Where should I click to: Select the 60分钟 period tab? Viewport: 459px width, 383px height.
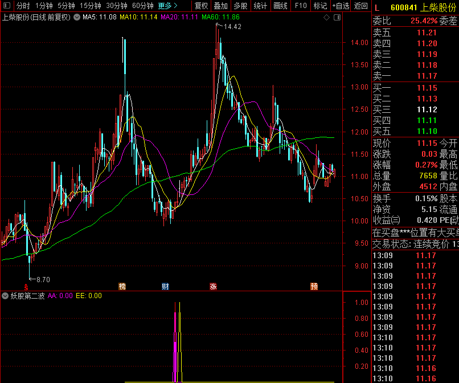point(142,6)
